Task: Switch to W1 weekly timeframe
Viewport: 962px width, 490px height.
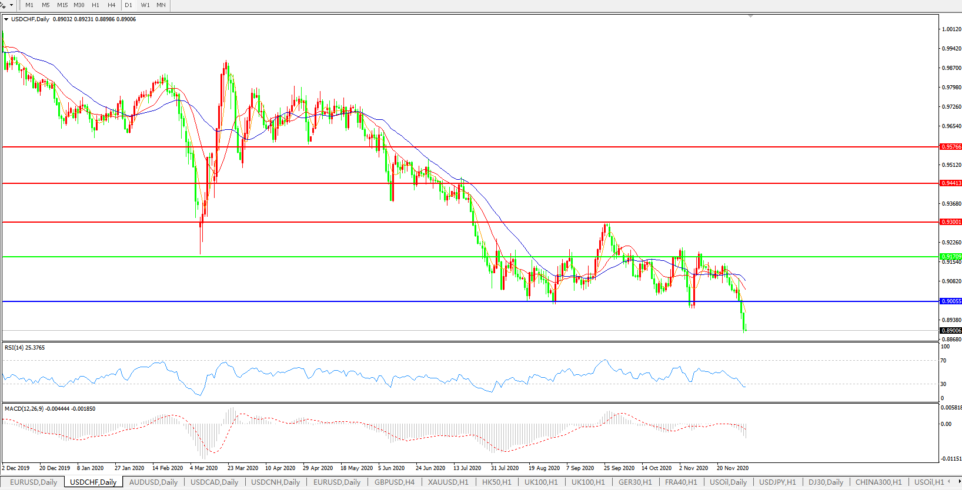Action: pyautogui.click(x=145, y=5)
